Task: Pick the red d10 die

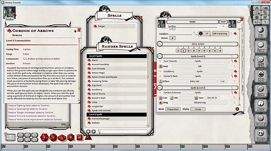Action: [x=62, y=138]
